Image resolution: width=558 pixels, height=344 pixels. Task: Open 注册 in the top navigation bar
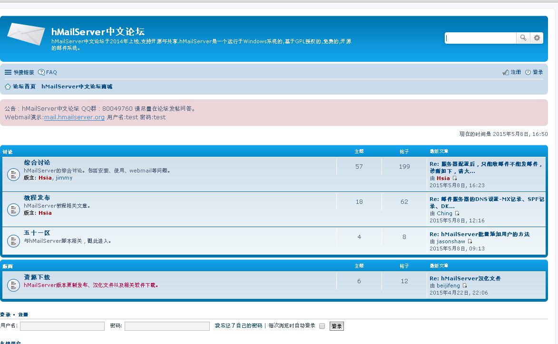click(x=516, y=72)
